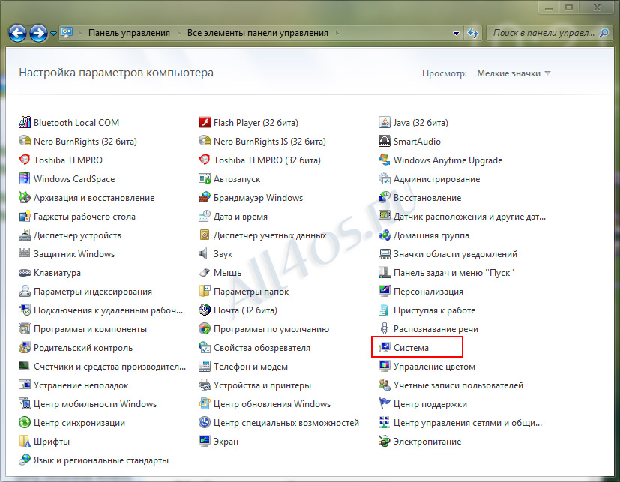This screenshot has width=620, height=482.
Task: Open the Диспетчер устройств icon
Action: pyautogui.click(x=25, y=235)
